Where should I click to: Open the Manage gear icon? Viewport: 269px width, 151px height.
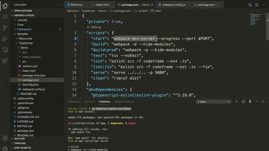tap(5, 148)
